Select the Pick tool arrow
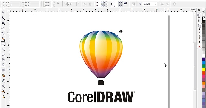206x108 pixels. point(3,13)
